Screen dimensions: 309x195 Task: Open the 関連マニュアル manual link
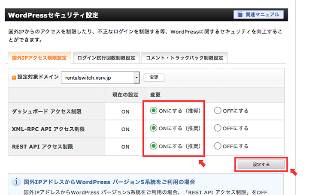pos(258,15)
